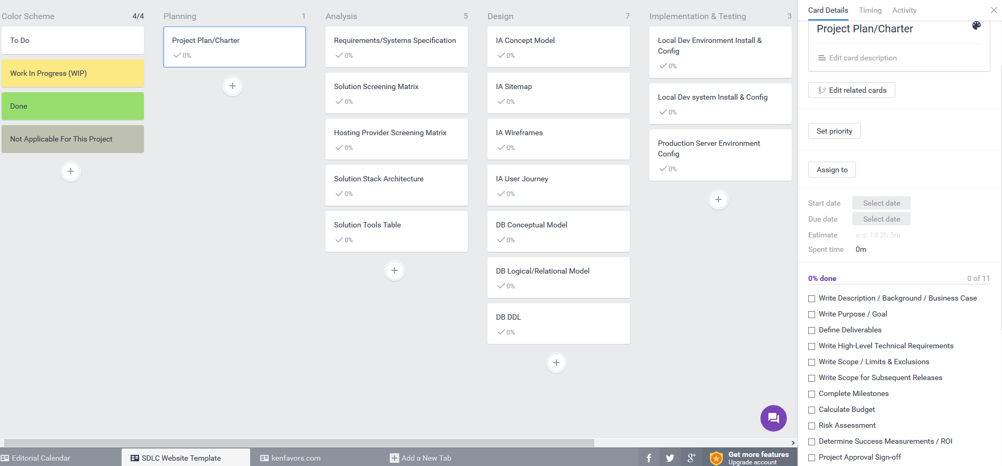
Task: Share on Twitter icon
Action: click(670, 458)
